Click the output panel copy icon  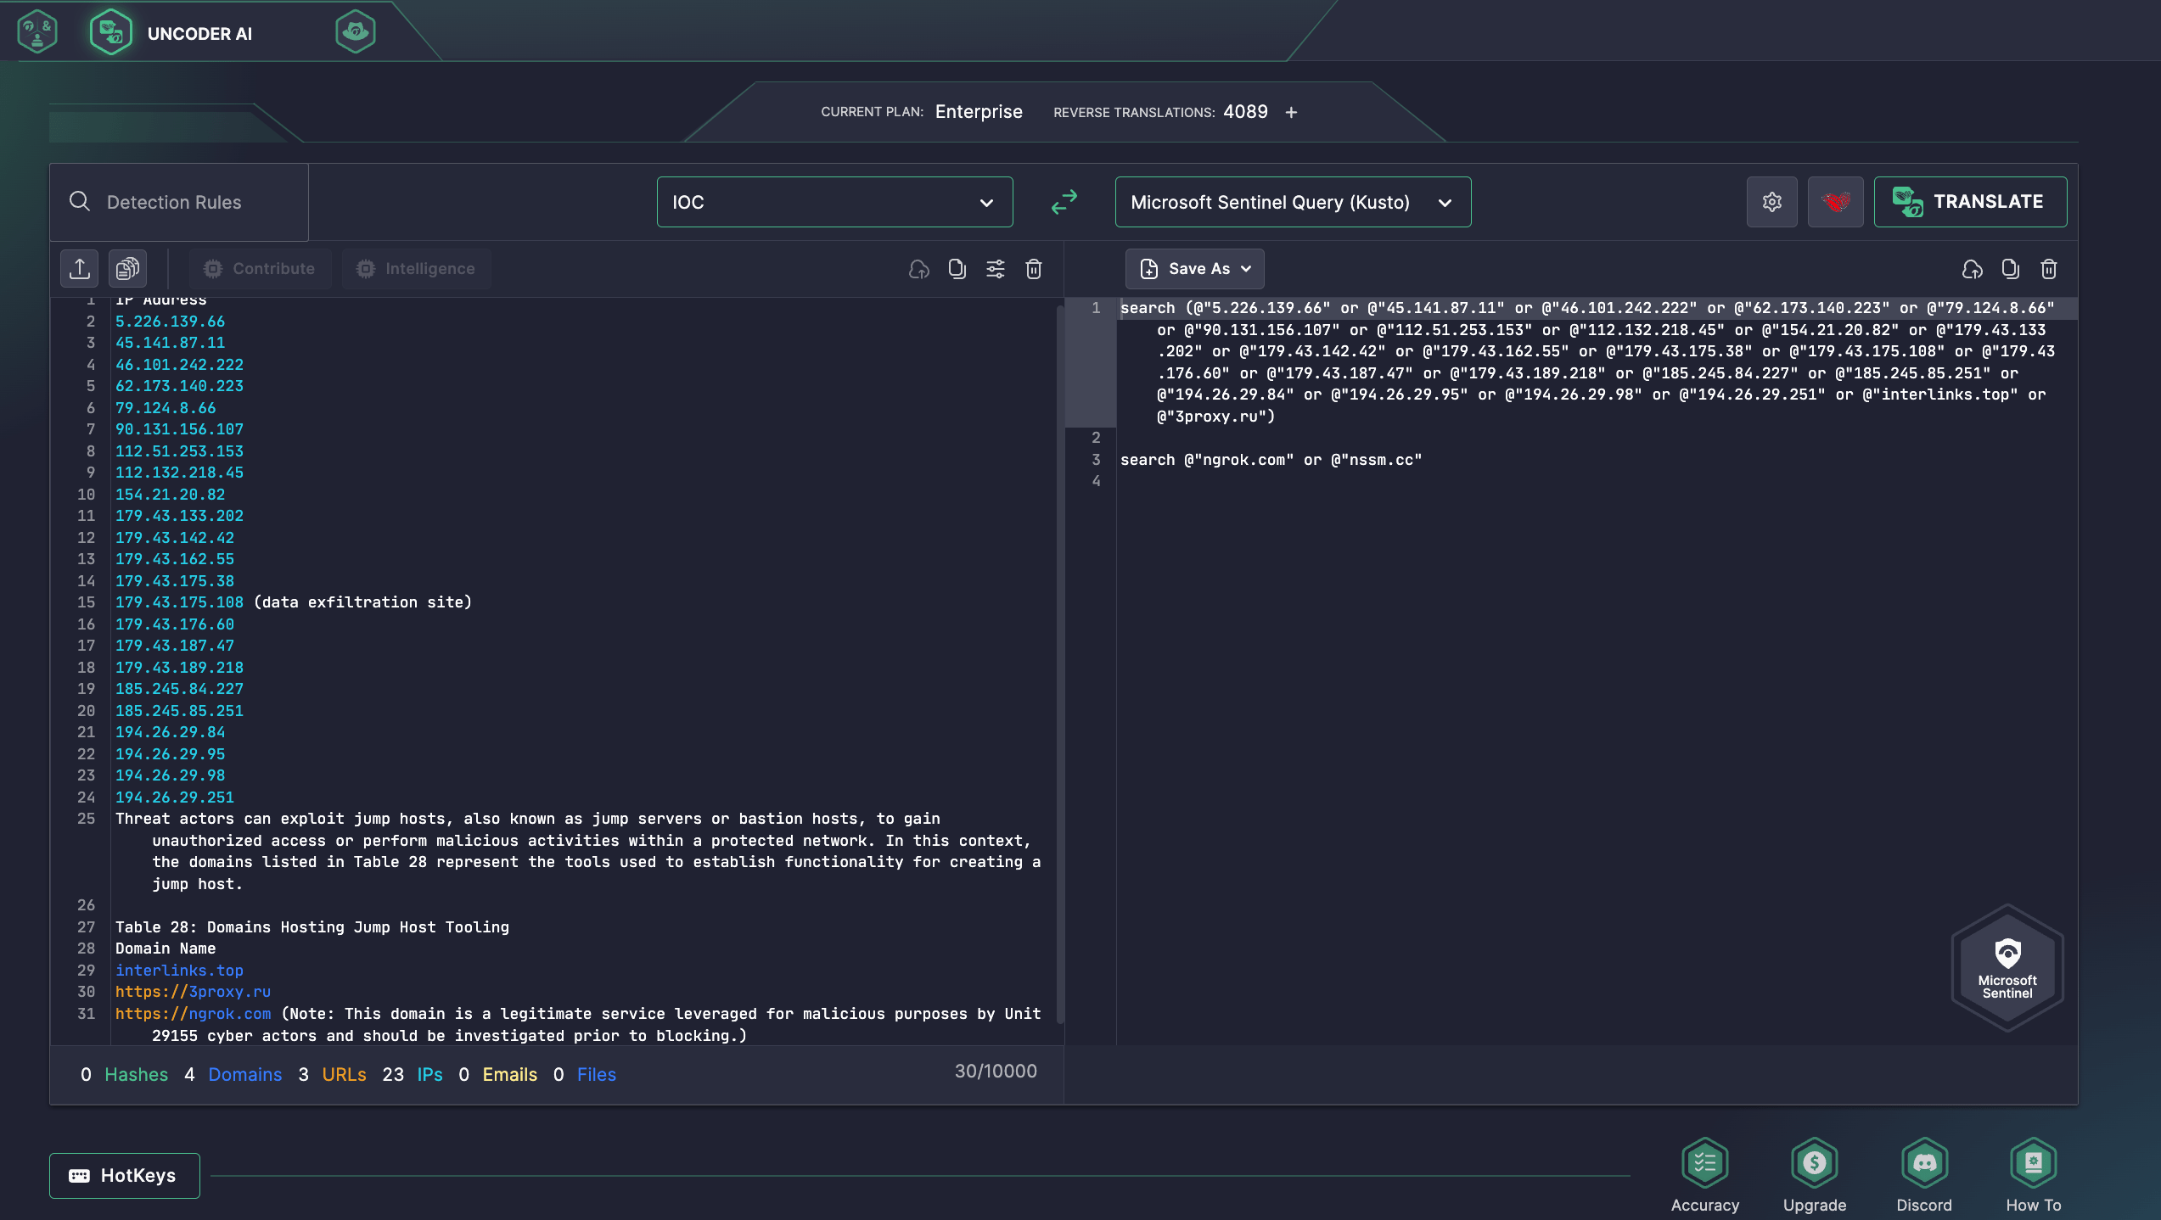coord(2010,269)
